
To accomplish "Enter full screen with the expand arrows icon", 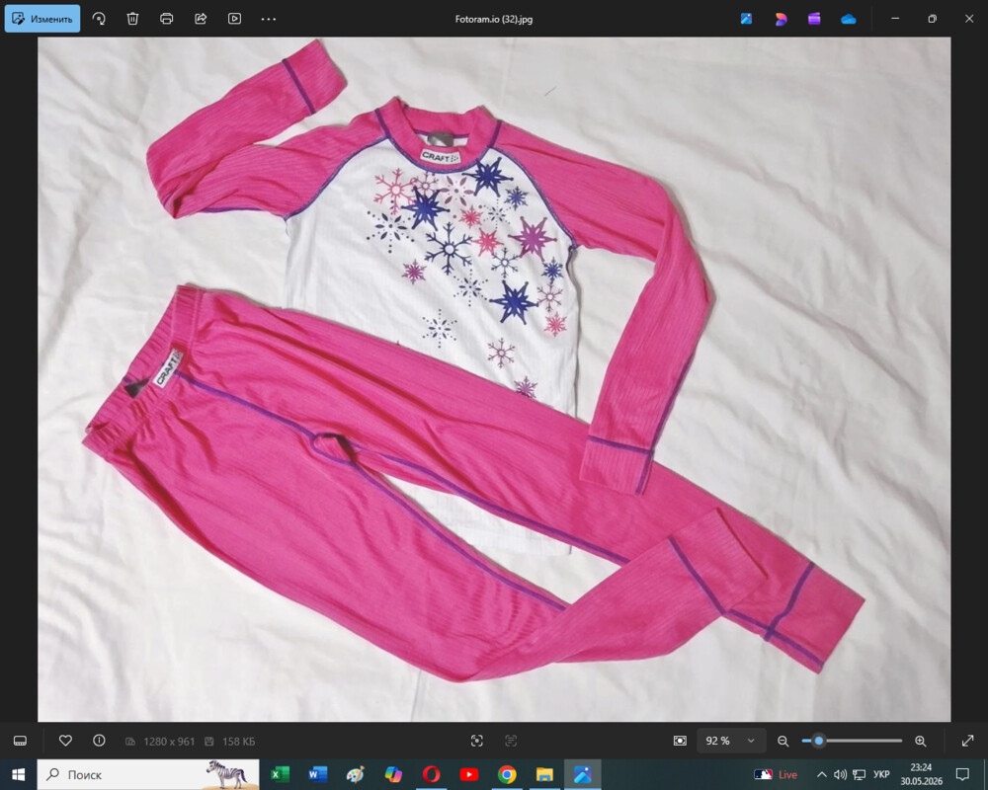I will (968, 741).
